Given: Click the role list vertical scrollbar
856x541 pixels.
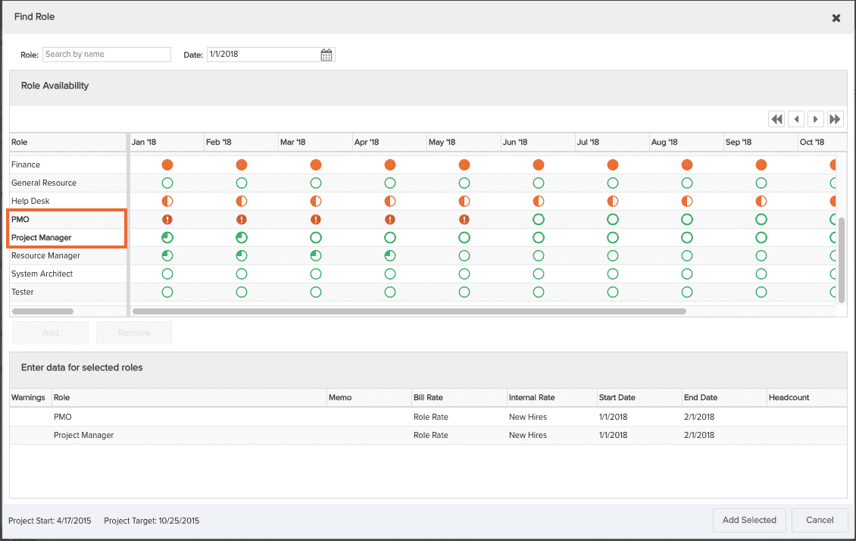Looking at the screenshot, I should (842, 260).
